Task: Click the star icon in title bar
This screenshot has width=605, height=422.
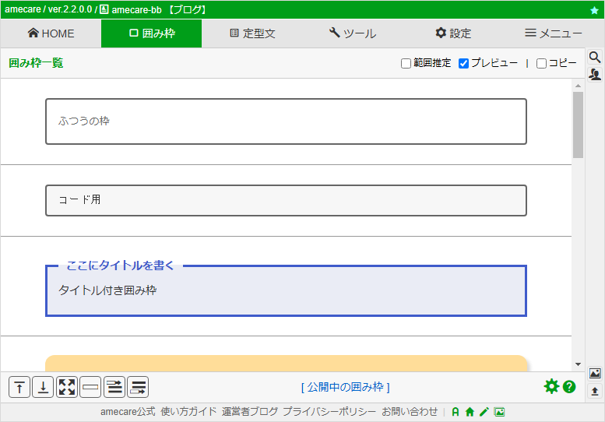Action: coord(594,10)
